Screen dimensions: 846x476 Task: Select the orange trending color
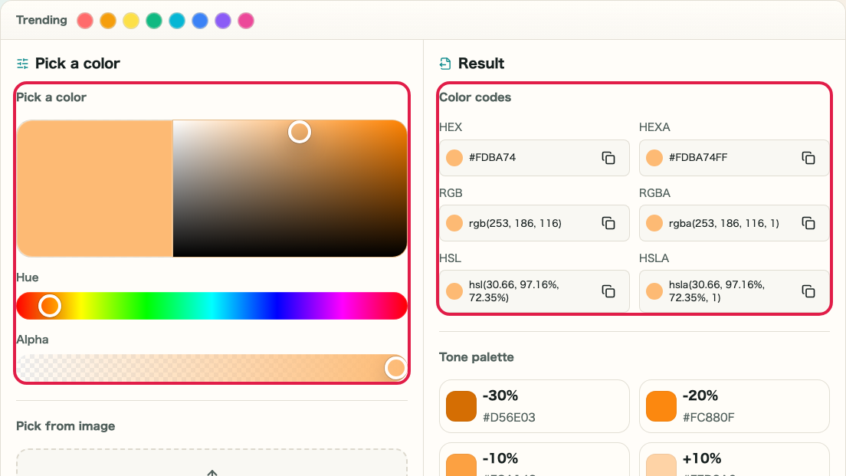point(108,21)
